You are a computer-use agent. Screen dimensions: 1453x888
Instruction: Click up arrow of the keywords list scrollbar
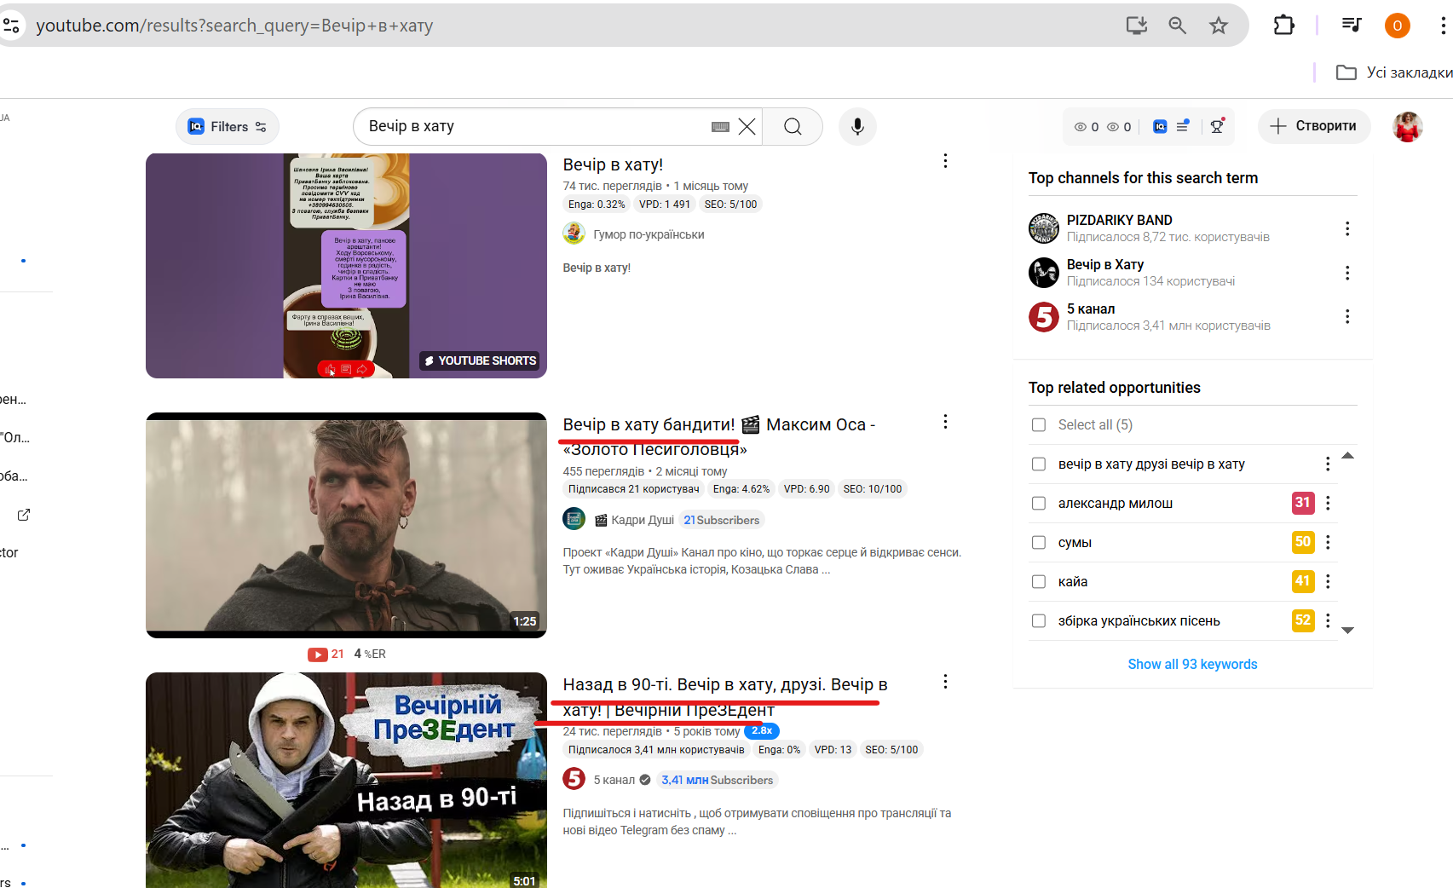[x=1347, y=456]
